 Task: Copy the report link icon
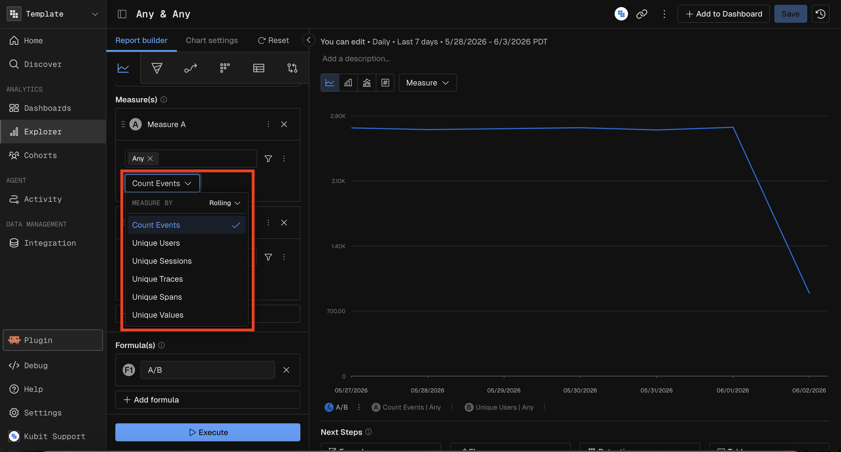(x=642, y=14)
